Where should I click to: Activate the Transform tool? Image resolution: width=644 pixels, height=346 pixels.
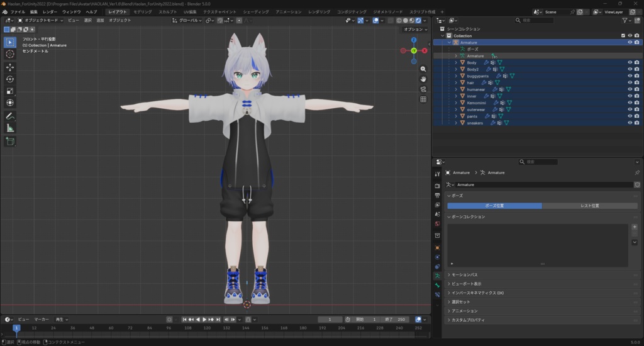(x=10, y=103)
